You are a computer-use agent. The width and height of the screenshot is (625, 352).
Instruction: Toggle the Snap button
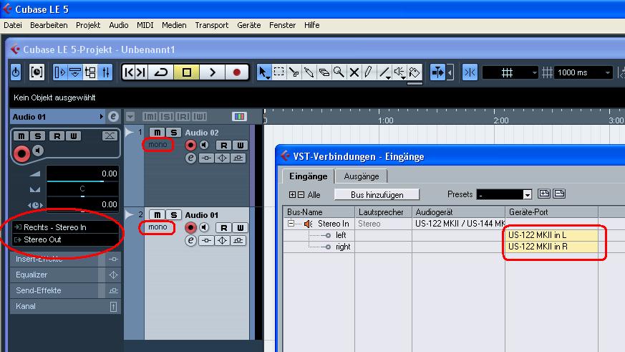click(470, 72)
